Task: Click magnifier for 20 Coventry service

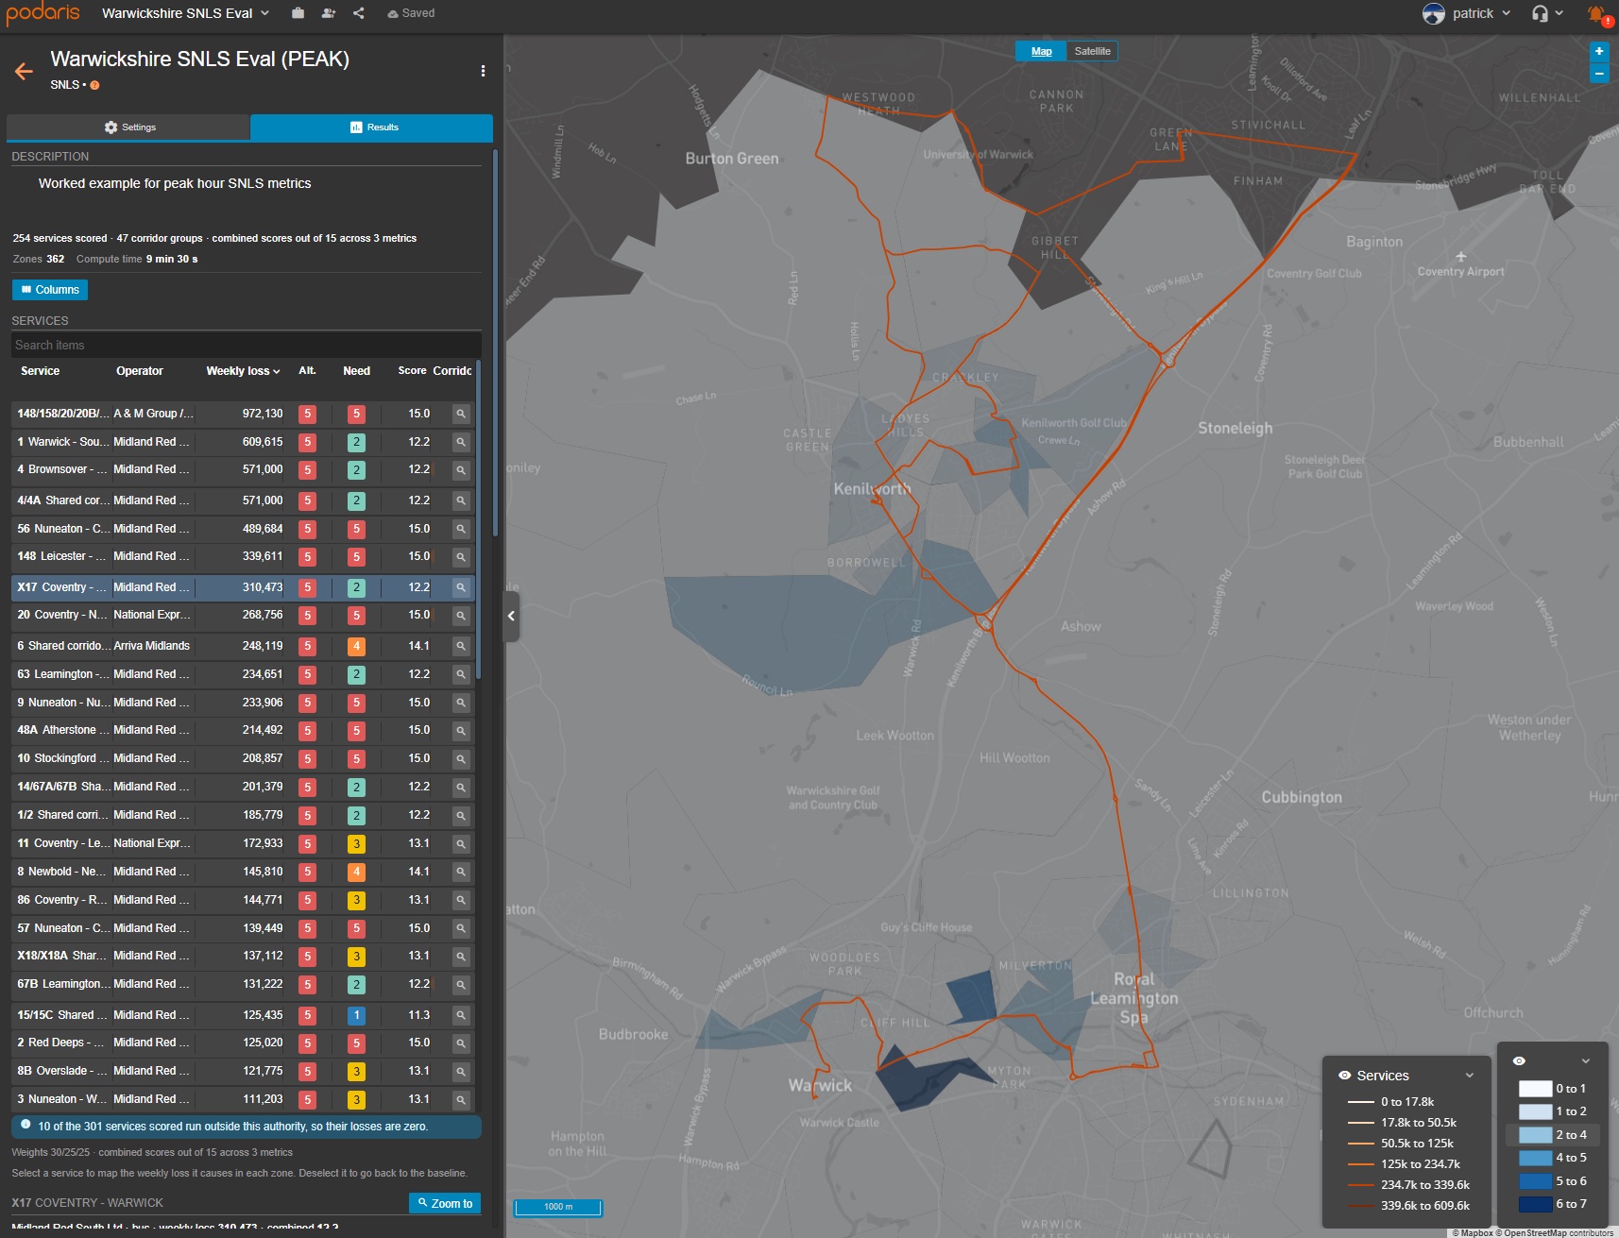Action: point(461,615)
